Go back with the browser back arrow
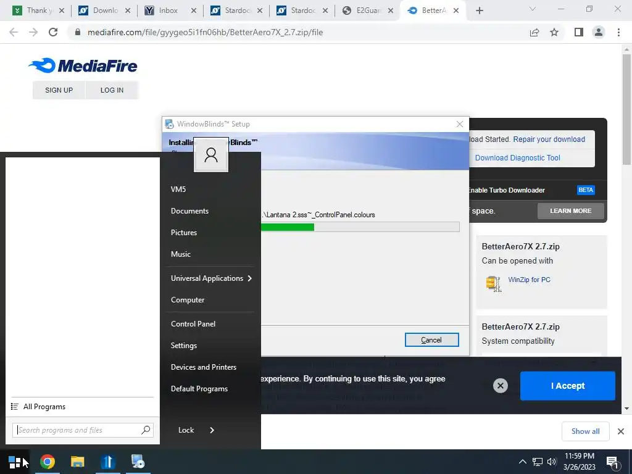632x474 pixels. (14, 32)
